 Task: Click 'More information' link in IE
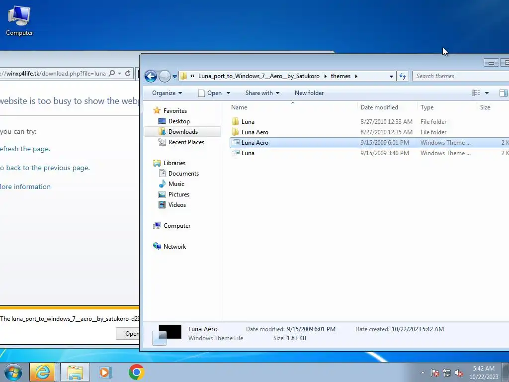coord(25,187)
